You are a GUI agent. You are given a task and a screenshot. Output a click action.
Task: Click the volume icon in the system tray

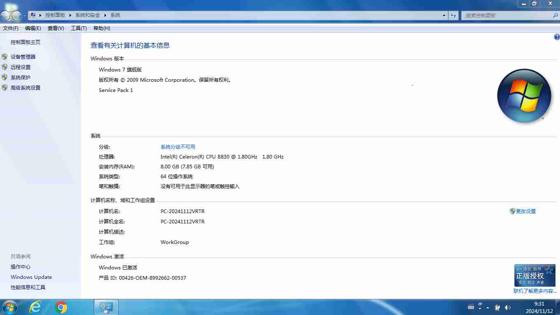[x=507, y=307]
